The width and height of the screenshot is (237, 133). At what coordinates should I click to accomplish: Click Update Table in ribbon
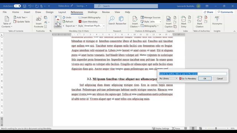point(21,21)
